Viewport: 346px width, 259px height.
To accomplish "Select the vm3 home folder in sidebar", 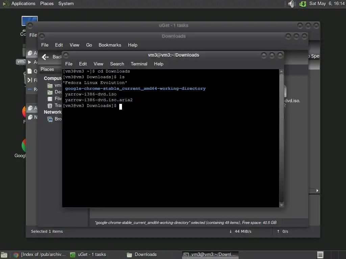I will (x=54, y=85).
